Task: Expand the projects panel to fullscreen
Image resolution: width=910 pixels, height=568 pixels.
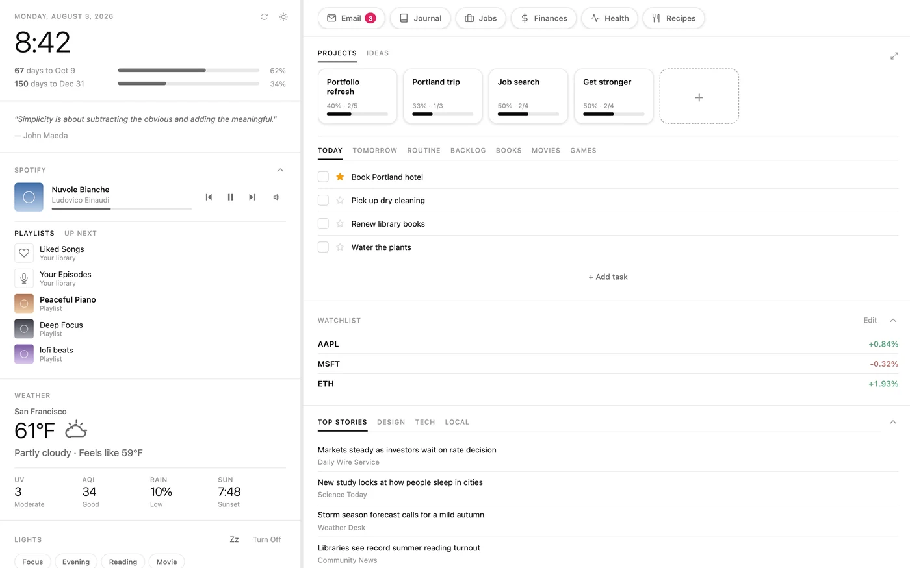Action: (894, 56)
